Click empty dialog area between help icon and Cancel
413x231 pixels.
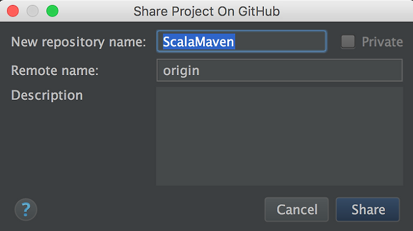(x=150, y=209)
